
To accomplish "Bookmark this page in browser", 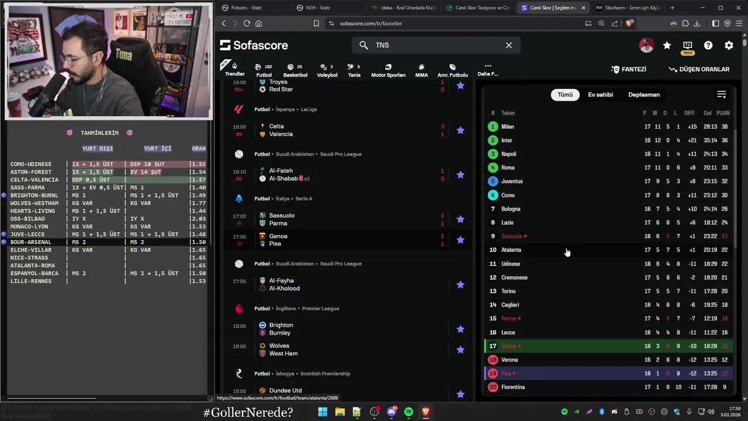I will 316,23.
